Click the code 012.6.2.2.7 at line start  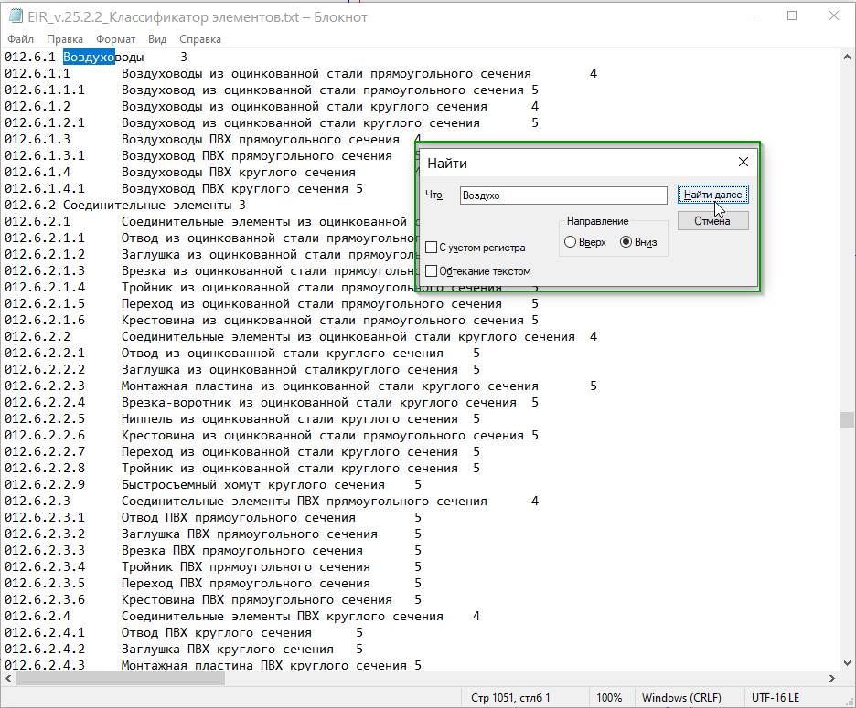coord(45,451)
